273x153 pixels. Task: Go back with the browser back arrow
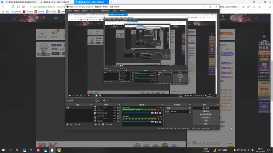[3, 7]
